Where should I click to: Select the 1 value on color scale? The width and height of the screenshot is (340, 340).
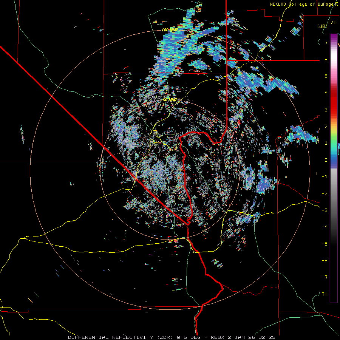click(x=326, y=143)
